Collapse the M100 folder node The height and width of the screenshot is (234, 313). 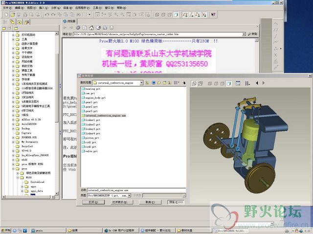pyautogui.click(x=18, y=177)
